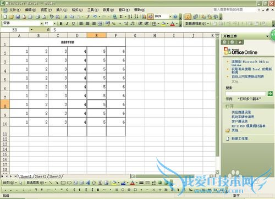Screen dimensions: 275x199
Task: Create a new workbook with New icon
Action: point(5,16)
